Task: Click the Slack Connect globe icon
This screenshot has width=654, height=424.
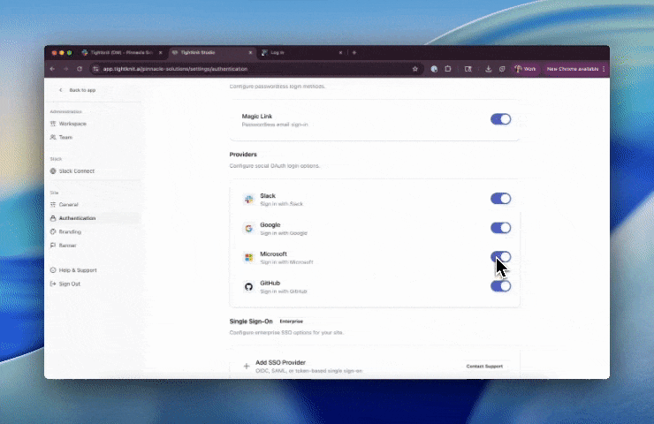Action: click(53, 171)
